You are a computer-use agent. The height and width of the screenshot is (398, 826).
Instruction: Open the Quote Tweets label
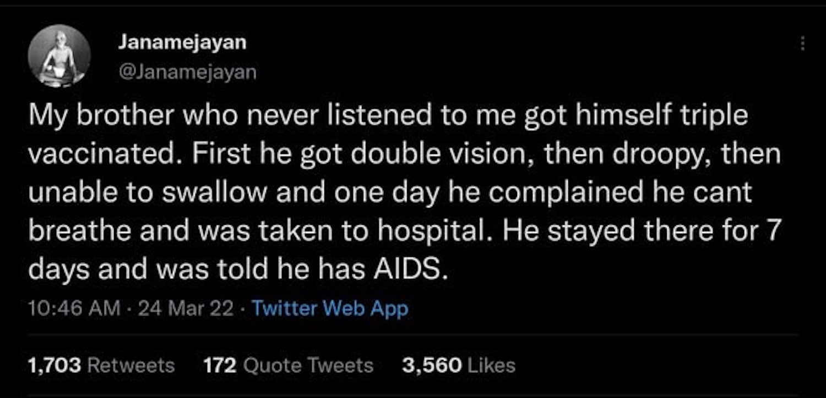[308, 365]
